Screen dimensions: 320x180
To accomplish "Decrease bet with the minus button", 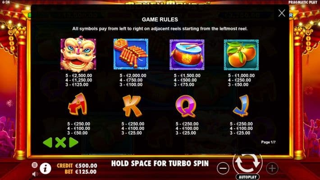I will [x=223, y=168].
